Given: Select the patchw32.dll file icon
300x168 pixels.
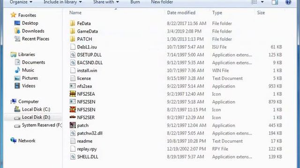Looking at the screenshot, I should click(x=73, y=133).
